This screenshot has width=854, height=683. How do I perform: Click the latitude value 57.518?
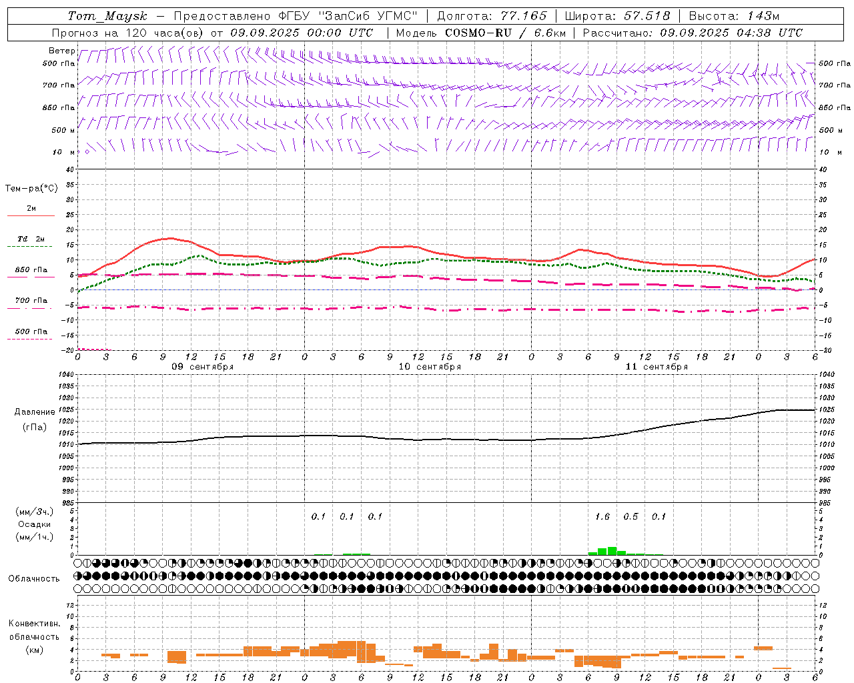(x=647, y=16)
